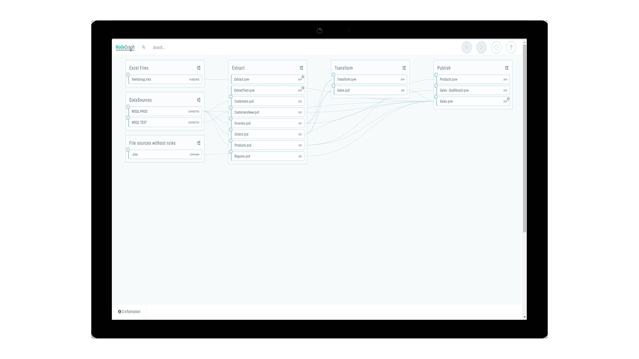Select the MSQL PROD connection node
This screenshot has height=359, width=639.
tap(165, 111)
